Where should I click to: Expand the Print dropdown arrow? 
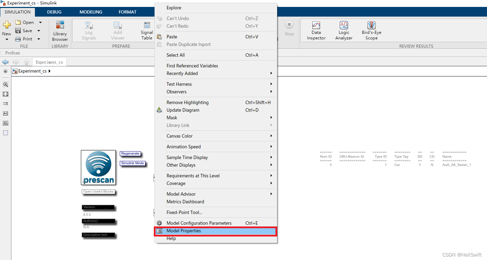39,39
